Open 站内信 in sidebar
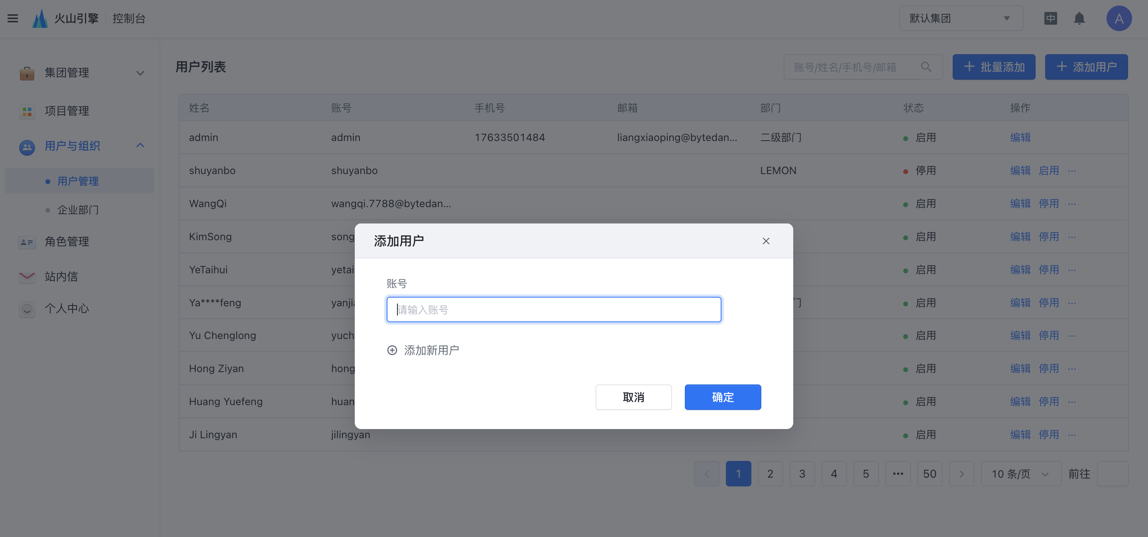 61,276
